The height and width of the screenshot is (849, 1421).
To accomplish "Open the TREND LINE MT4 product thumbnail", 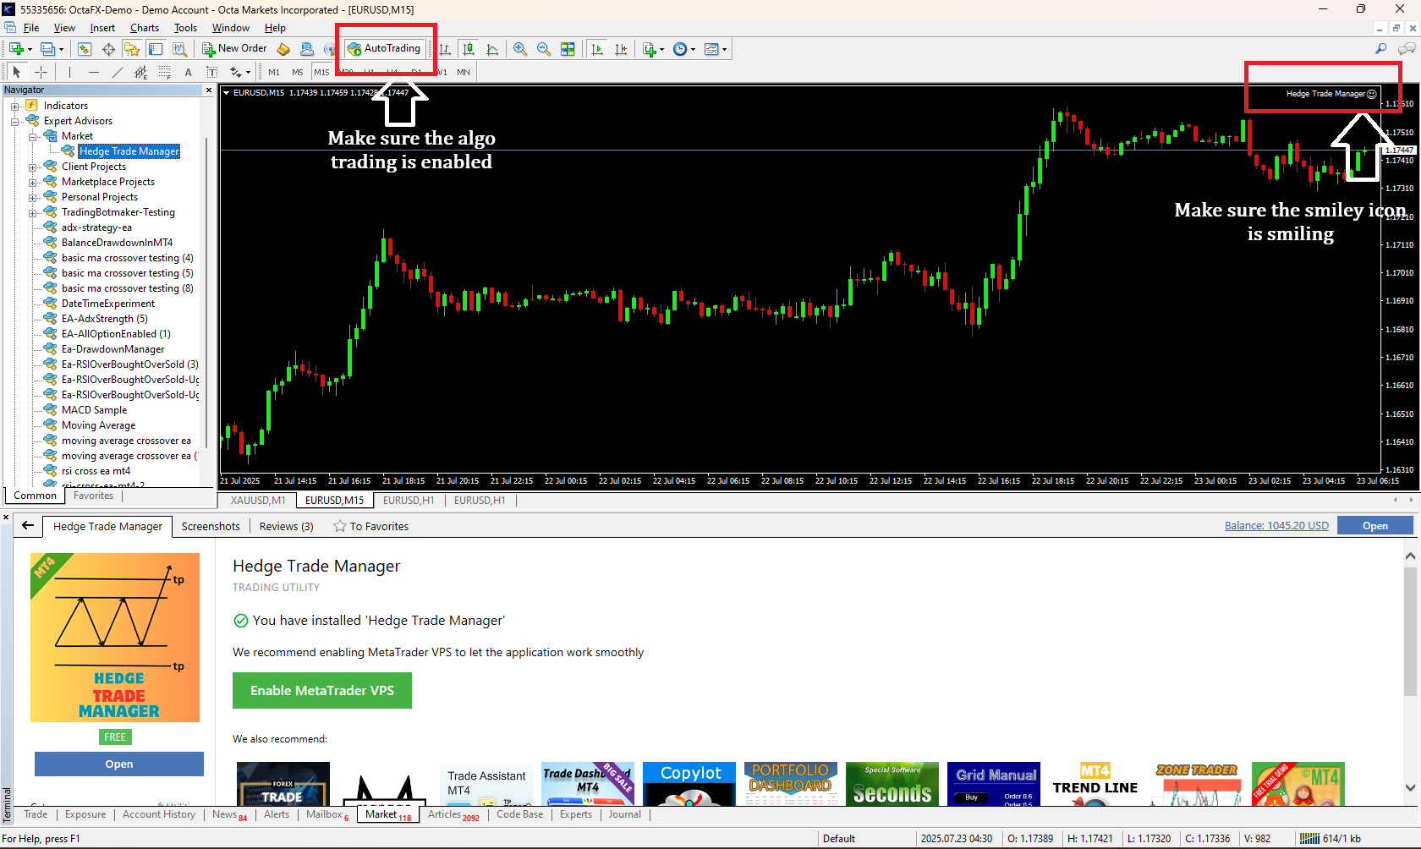I will pos(1095,784).
